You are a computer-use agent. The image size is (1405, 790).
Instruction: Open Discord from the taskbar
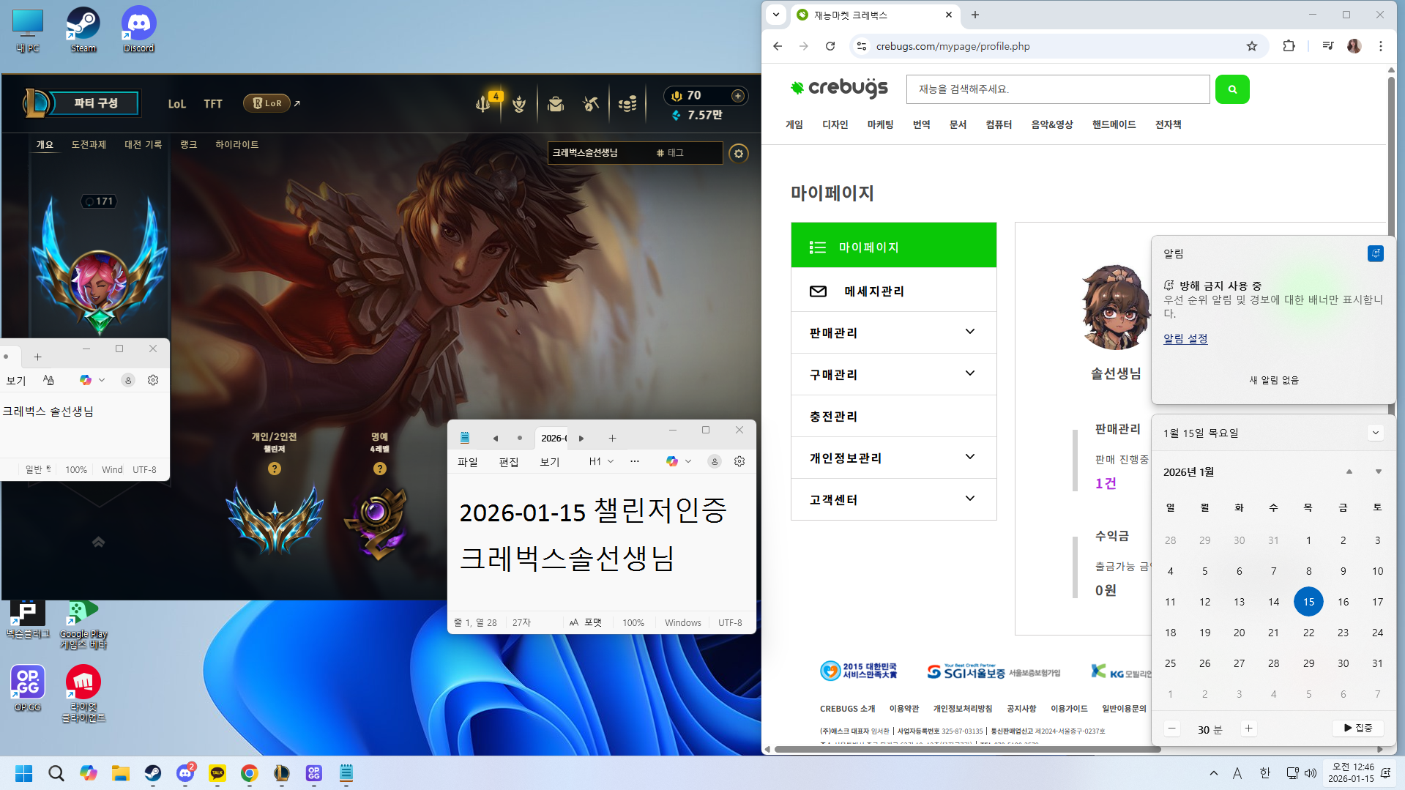[185, 773]
